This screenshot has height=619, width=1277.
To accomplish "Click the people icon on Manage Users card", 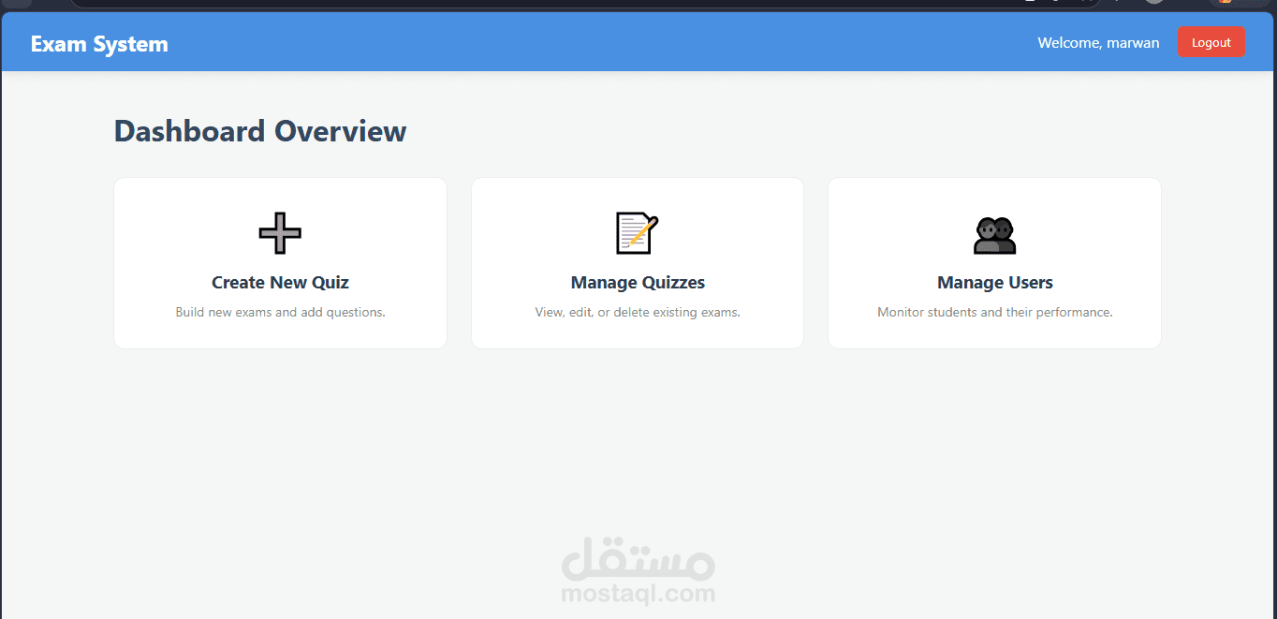I will coord(994,233).
